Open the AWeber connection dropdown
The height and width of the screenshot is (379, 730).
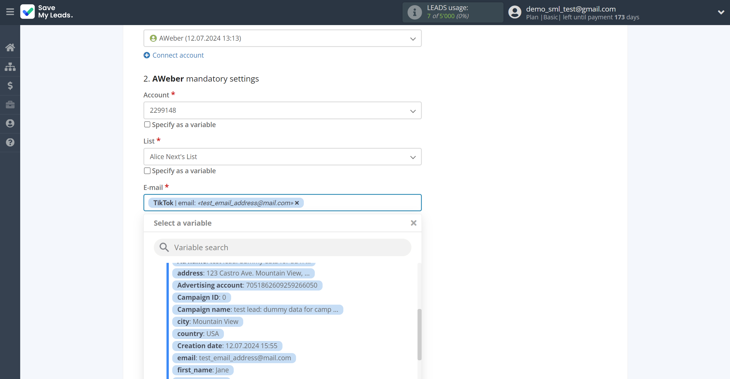click(x=282, y=38)
